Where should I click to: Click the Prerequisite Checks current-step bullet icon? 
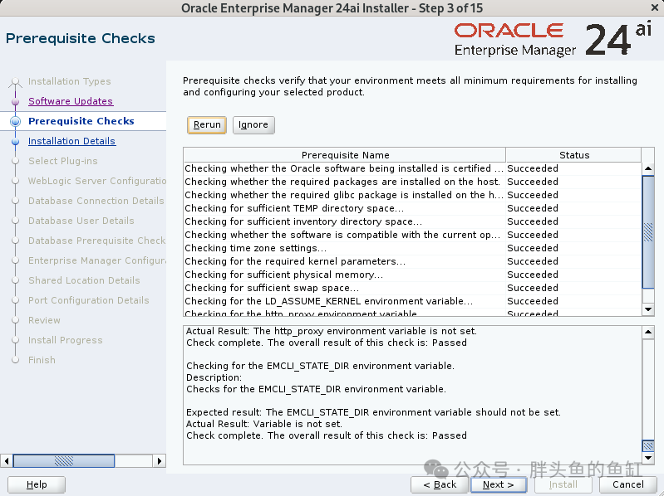15,121
